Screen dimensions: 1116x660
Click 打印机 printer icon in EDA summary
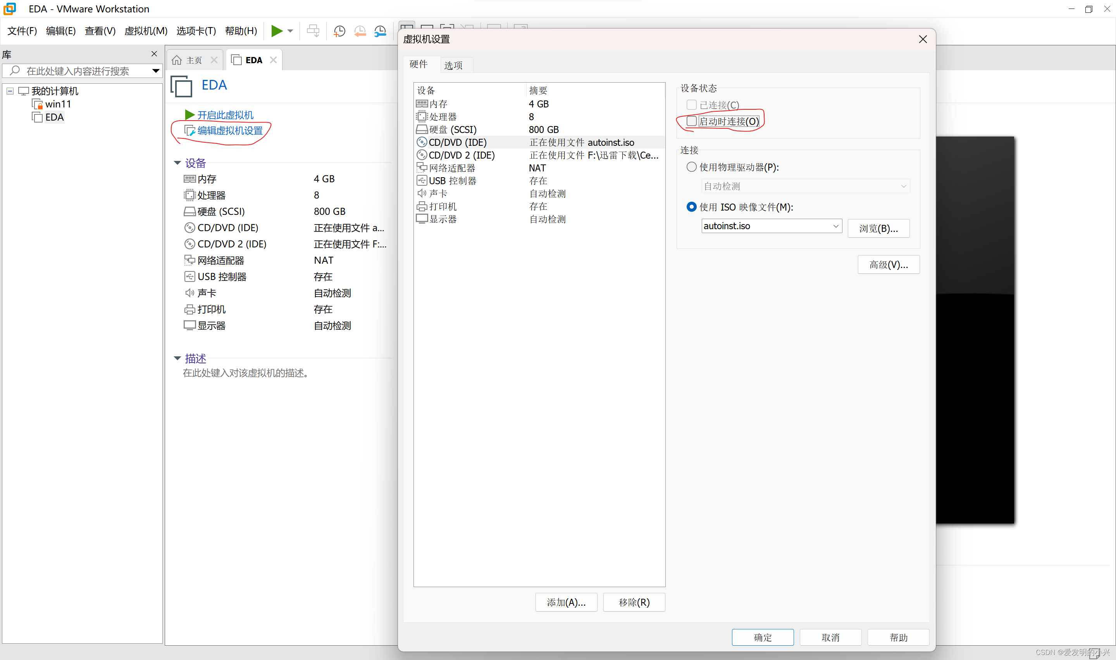coord(189,309)
